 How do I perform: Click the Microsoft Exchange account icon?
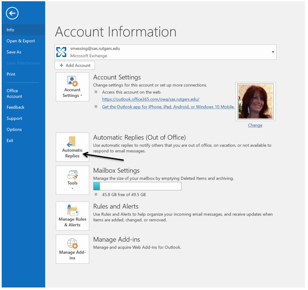(61, 52)
